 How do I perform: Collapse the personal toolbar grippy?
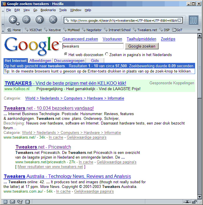tap(3, 30)
